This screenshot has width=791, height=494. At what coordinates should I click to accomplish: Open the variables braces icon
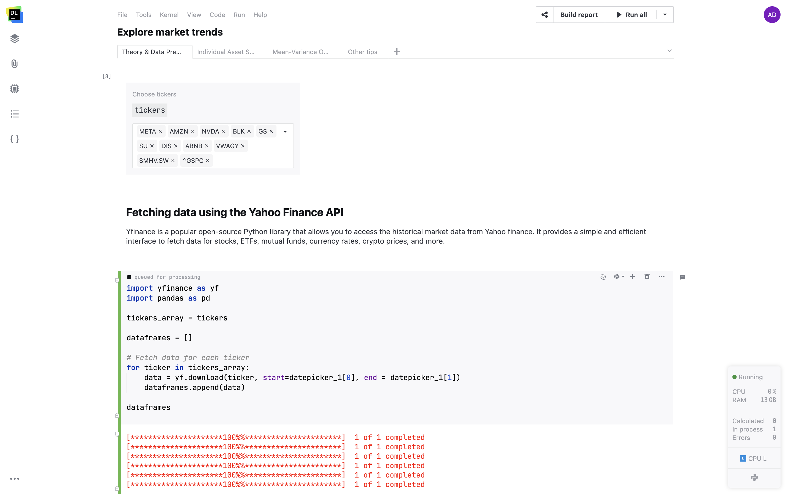14,139
